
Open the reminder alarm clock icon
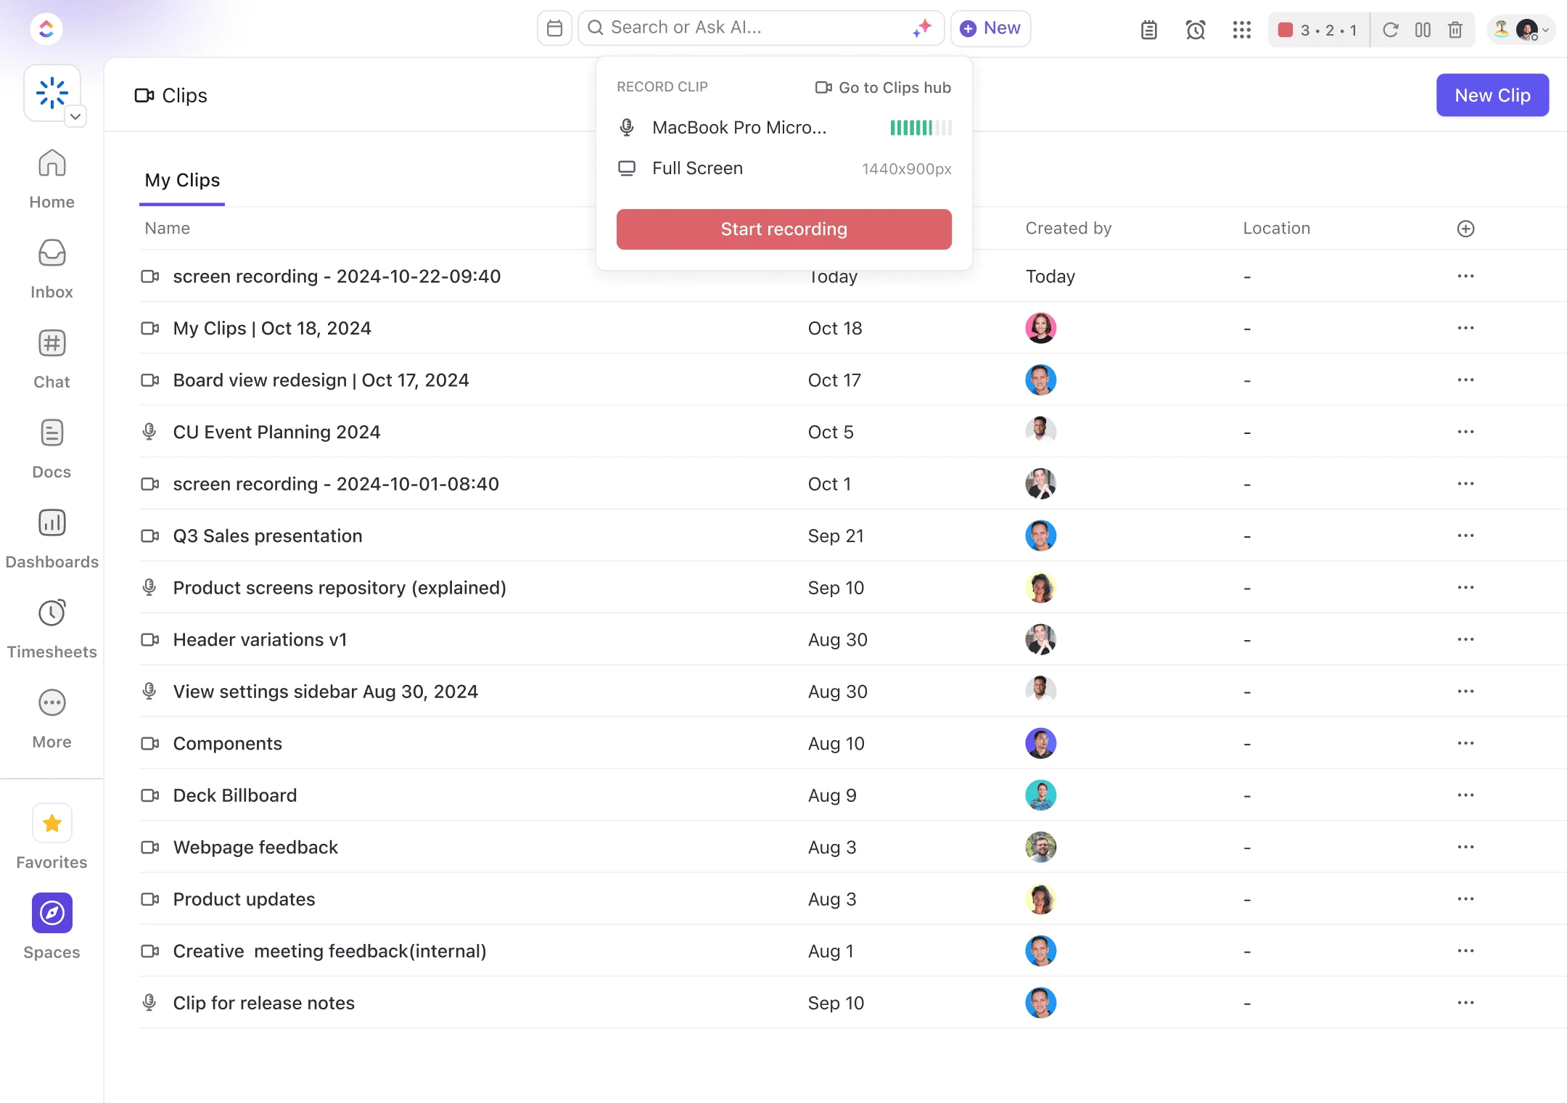1195,30
